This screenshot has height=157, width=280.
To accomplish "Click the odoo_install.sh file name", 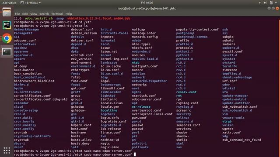I will click(x=39, y=18).
